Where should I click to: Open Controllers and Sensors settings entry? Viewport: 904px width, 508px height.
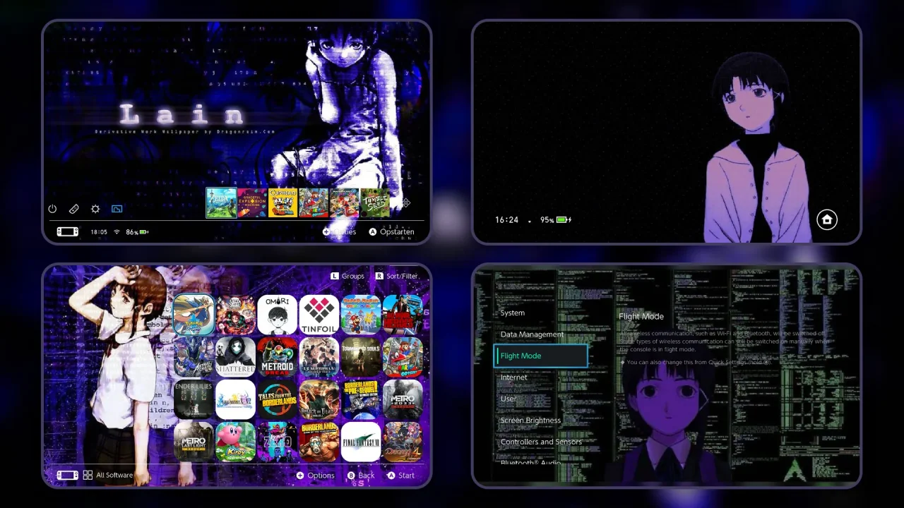tap(541, 442)
